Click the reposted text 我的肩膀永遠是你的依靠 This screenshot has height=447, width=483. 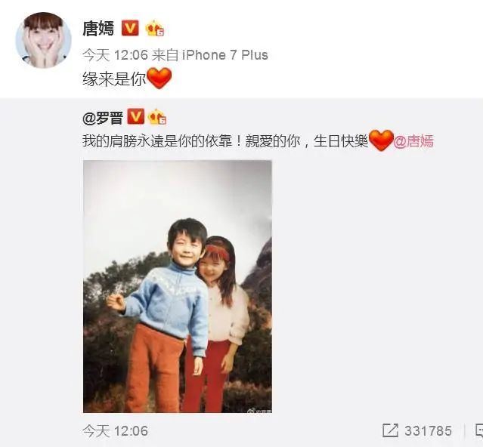(x=159, y=141)
